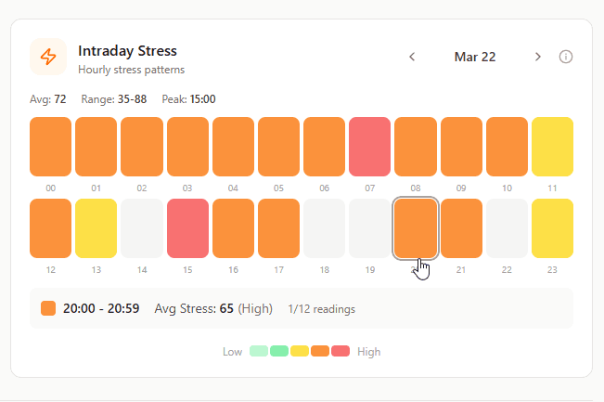
Task: Click the red High legend swatch
Action: (x=341, y=351)
